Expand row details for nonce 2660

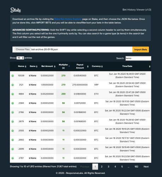[x=13, y=140]
